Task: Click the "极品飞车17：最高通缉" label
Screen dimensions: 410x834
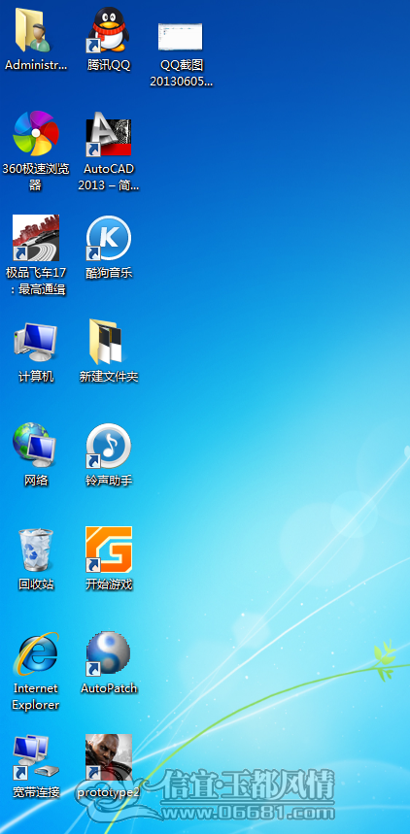Action: pyautogui.click(x=36, y=281)
